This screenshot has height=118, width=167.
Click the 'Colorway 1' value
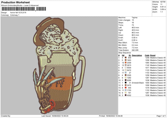15,15
